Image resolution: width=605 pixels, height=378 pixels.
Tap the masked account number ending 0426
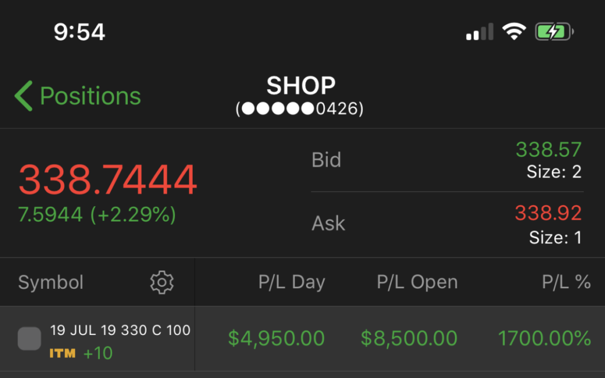tap(300, 109)
